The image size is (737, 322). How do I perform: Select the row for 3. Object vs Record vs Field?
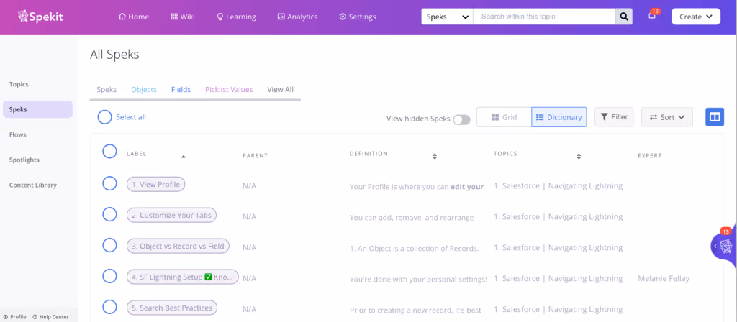click(109, 245)
